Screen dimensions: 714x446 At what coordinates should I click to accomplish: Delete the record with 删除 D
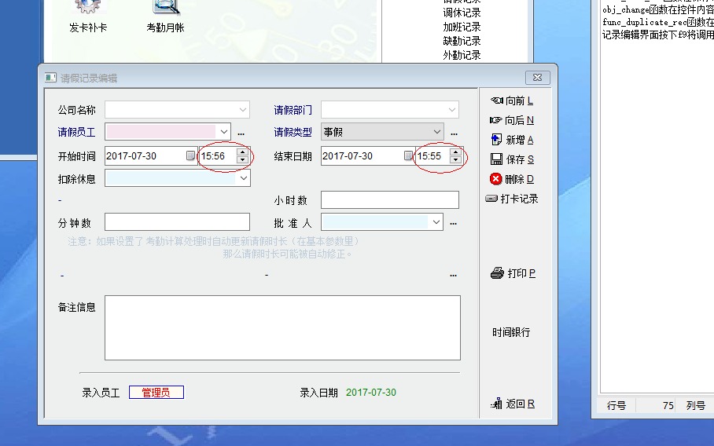click(x=512, y=179)
